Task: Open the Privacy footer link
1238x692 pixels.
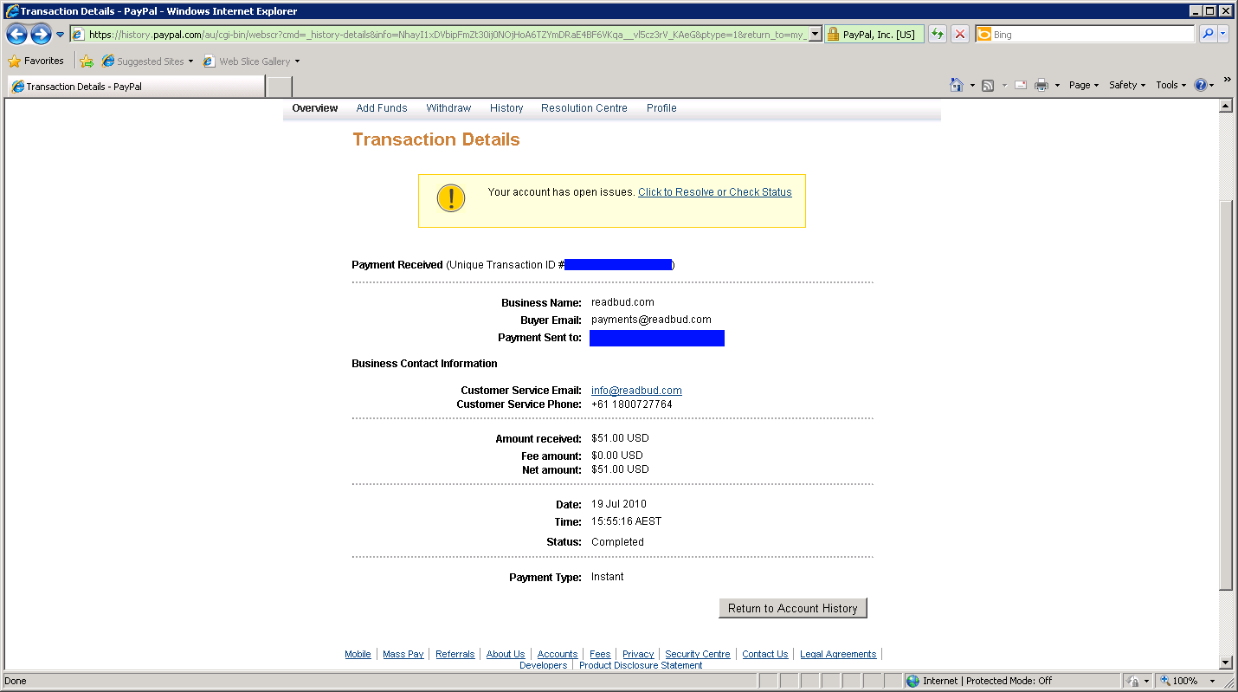Action: [x=638, y=654]
